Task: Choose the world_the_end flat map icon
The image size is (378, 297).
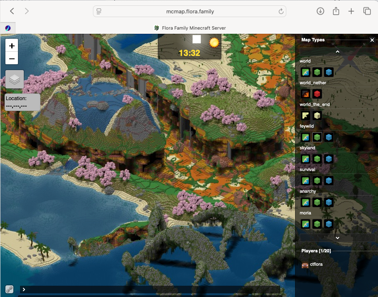Action: point(305,116)
